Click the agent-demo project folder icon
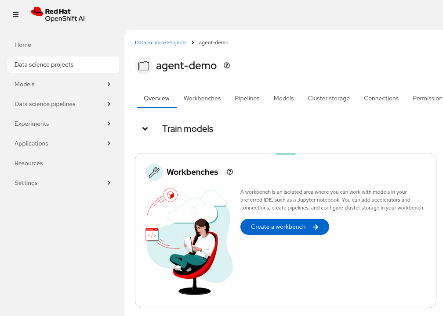 (144, 66)
